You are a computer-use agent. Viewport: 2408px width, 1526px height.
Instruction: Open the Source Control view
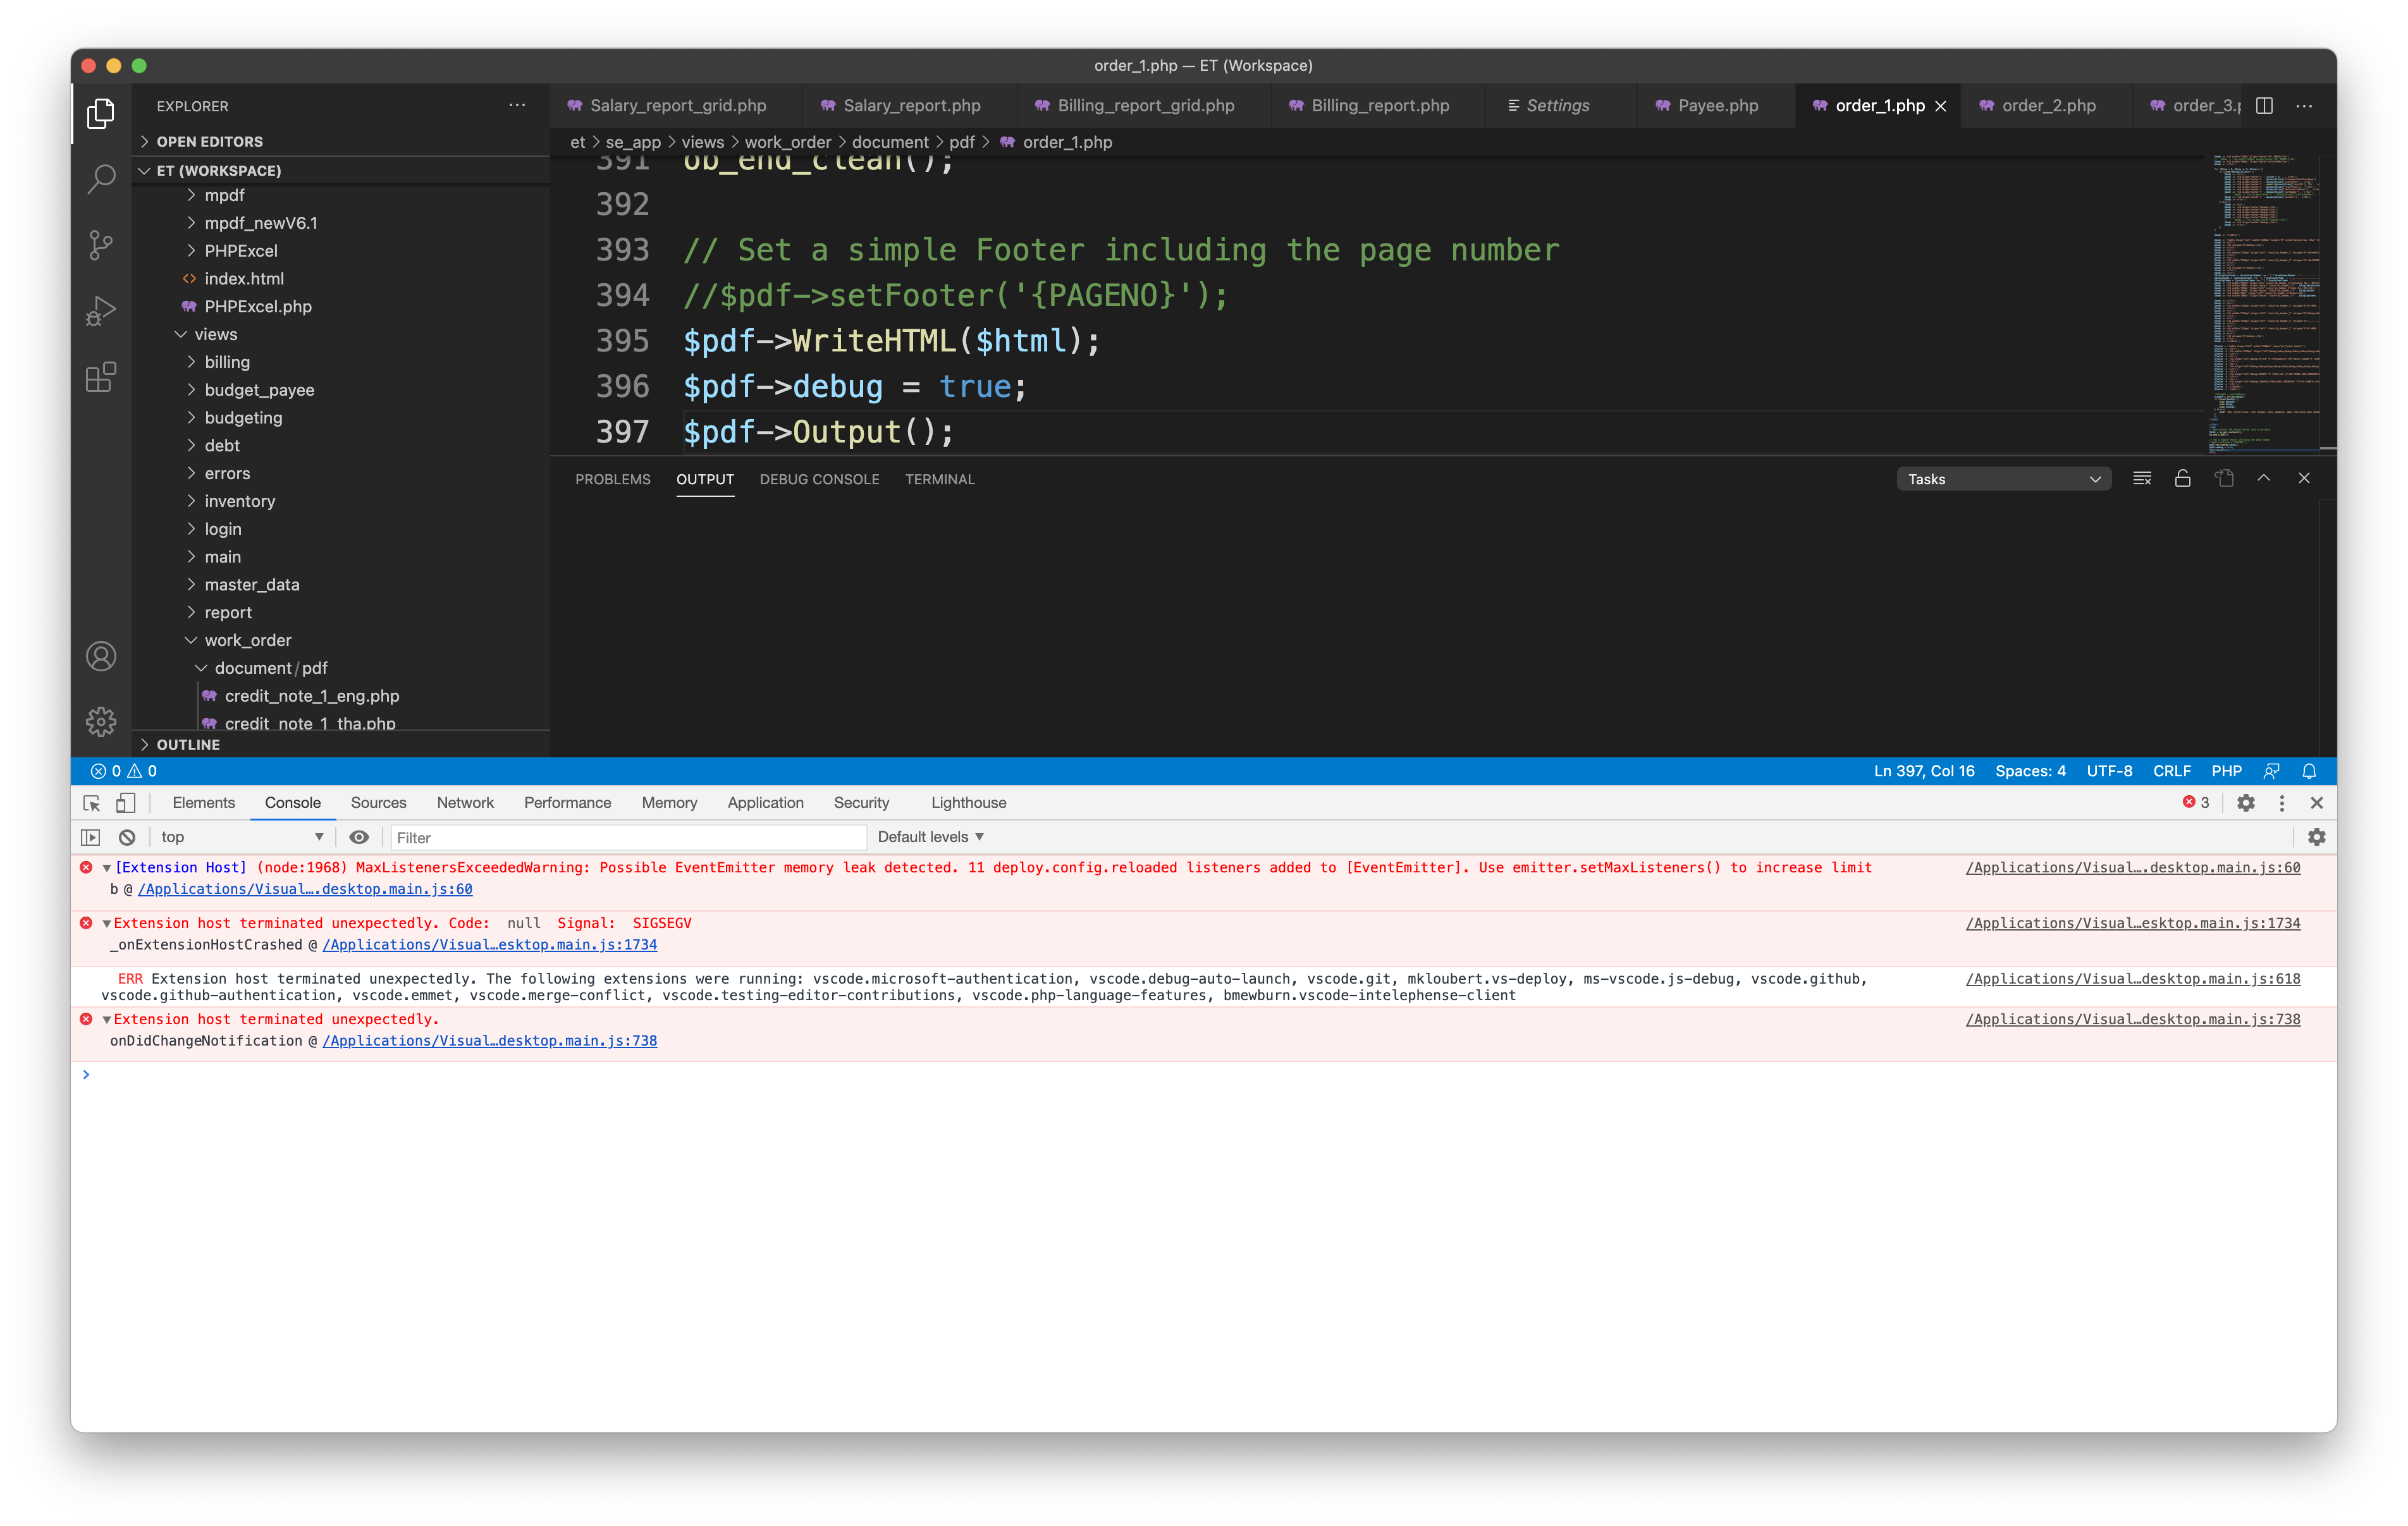(100, 245)
